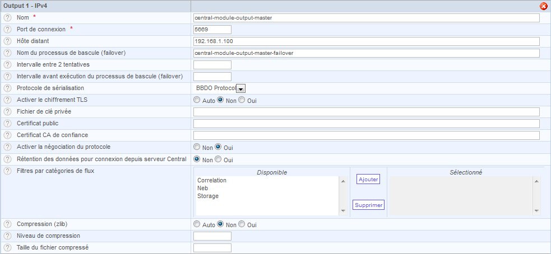This screenshot has width=551, height=254.
Task: Open help icon for Protocole de sérialisation
Action: (x=7, y=88)
